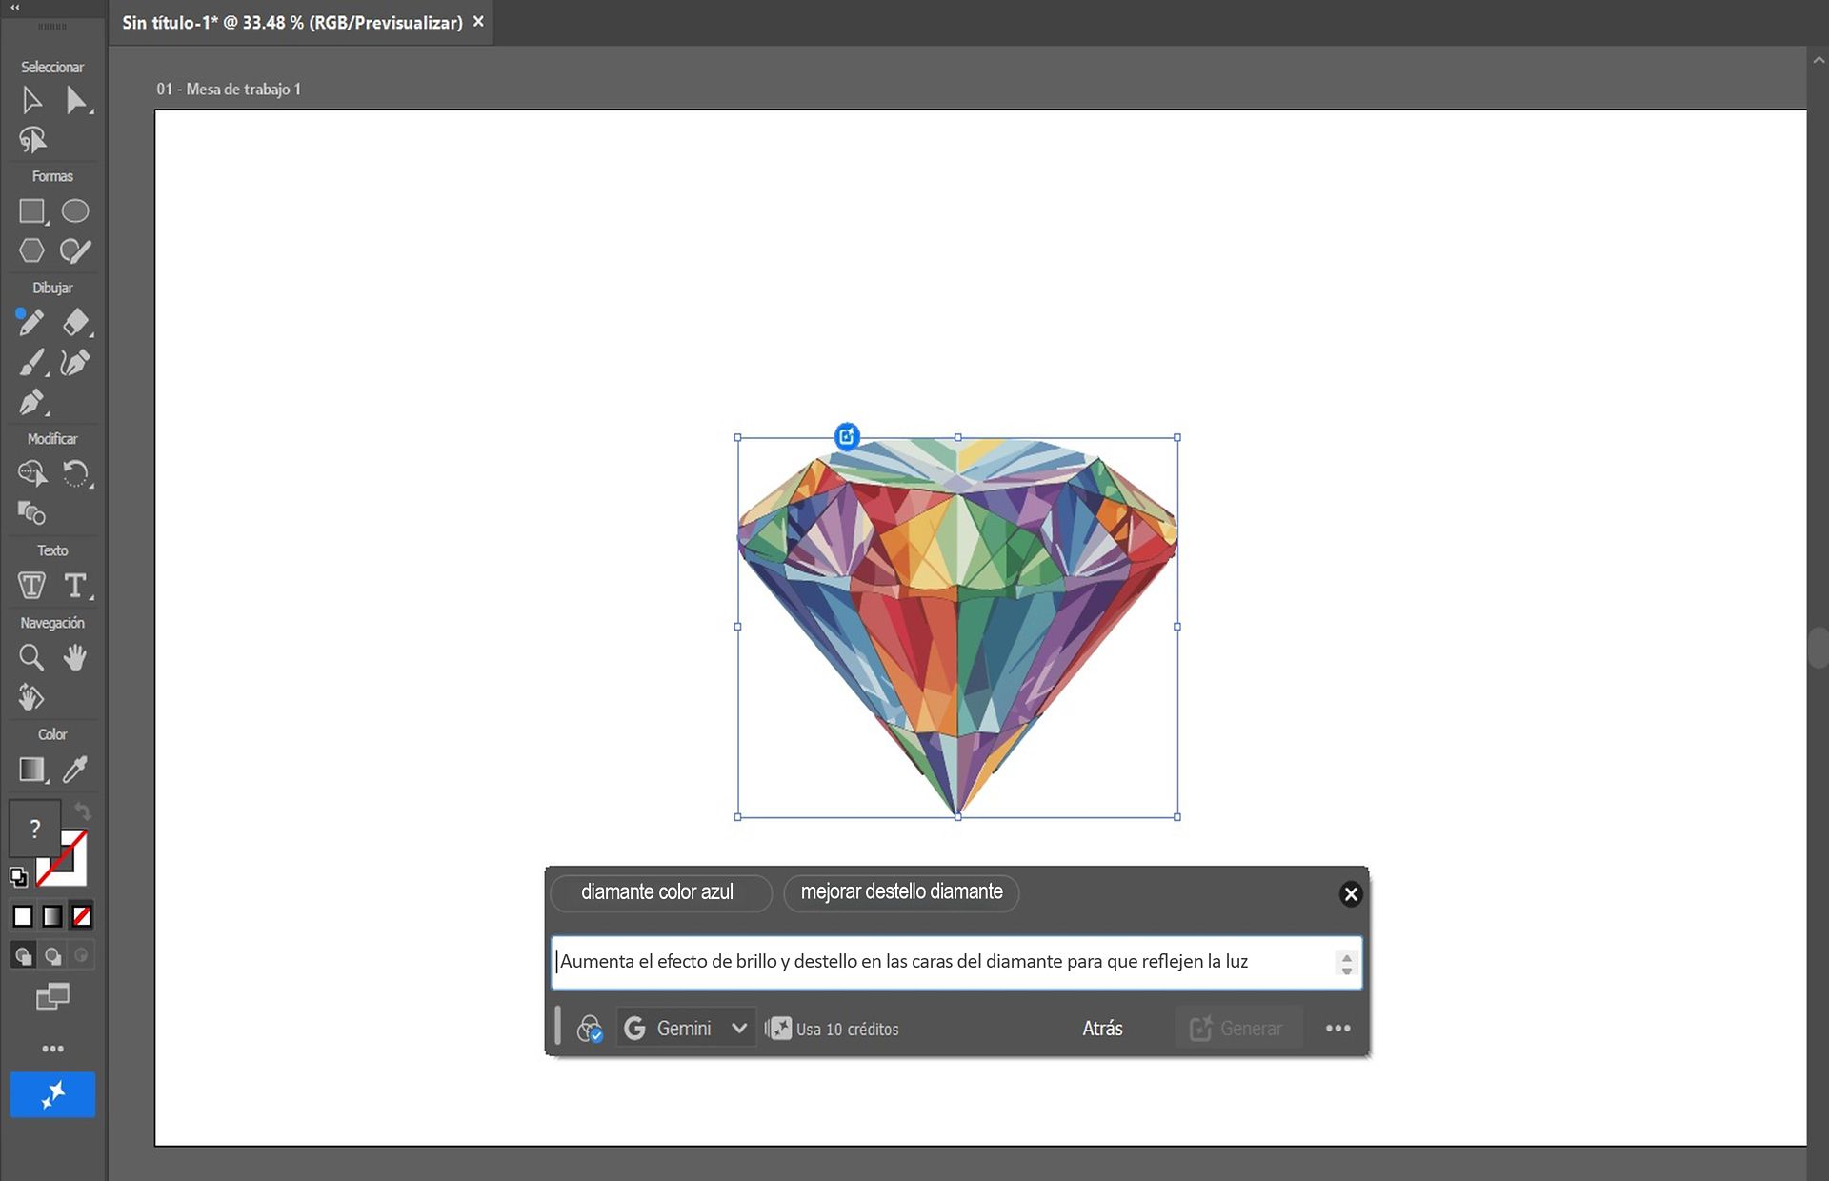The image size is (1829, 1181).
Task: Swap fill and stroke colors
Action: pyautogui.click(x=83, y=812)
